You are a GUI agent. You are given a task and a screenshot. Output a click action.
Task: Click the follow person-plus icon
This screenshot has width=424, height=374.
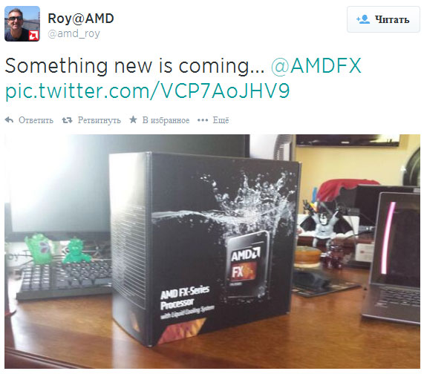pos(363,19)
